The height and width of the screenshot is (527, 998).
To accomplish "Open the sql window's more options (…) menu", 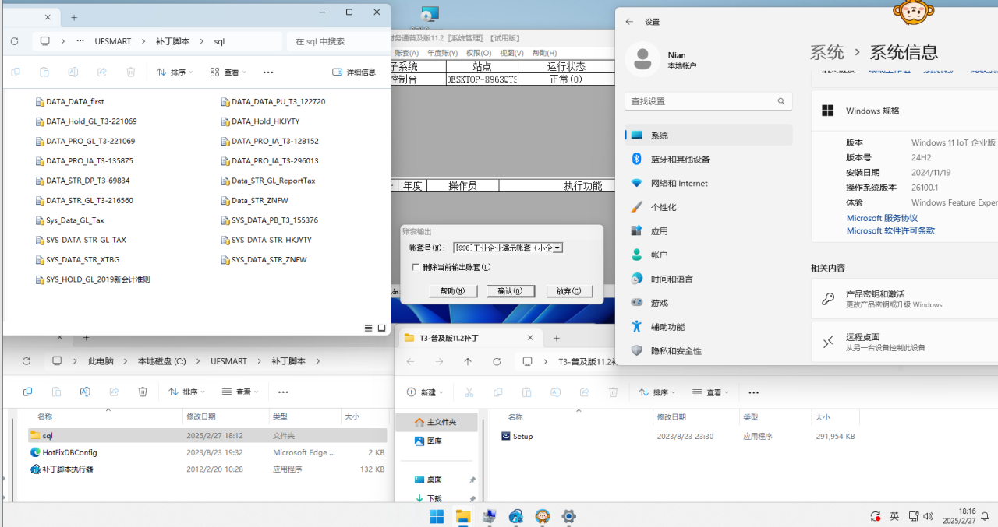I will [268, 72].
